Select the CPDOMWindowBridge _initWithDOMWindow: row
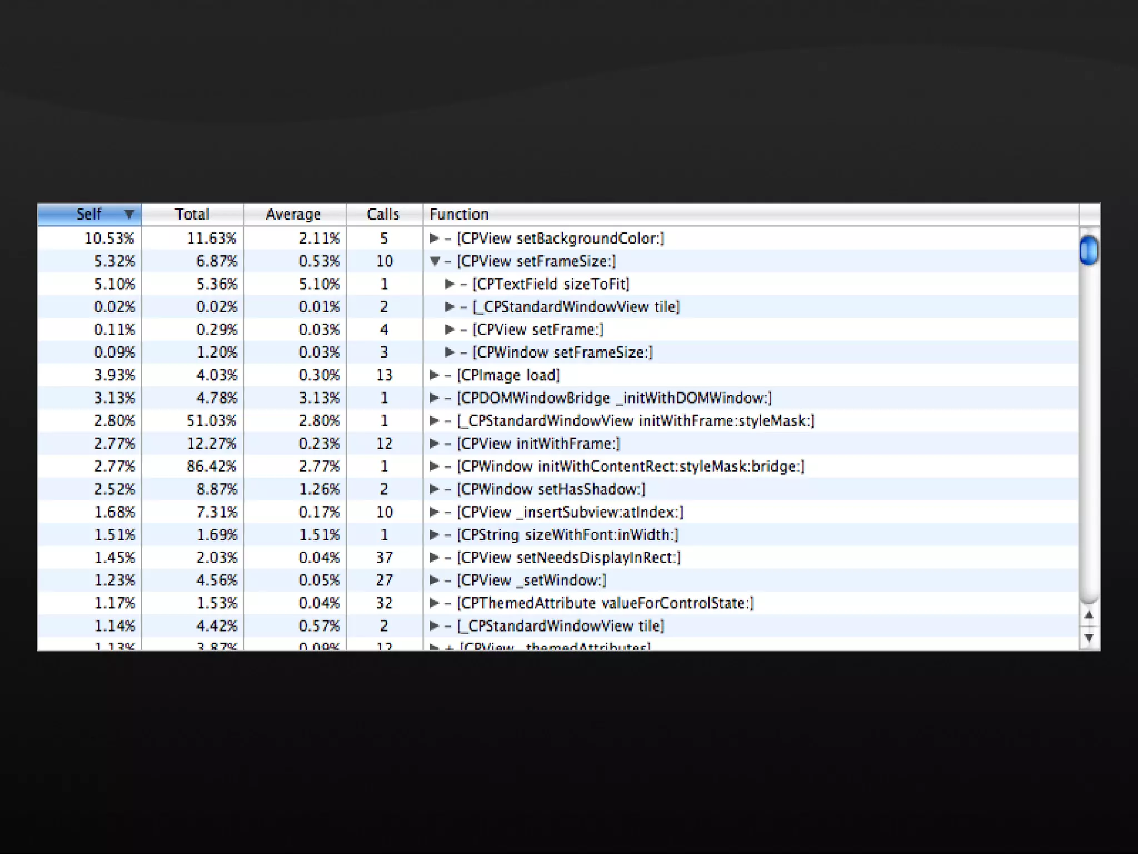Screen dimensions: 1138x854 coord(613,398)
